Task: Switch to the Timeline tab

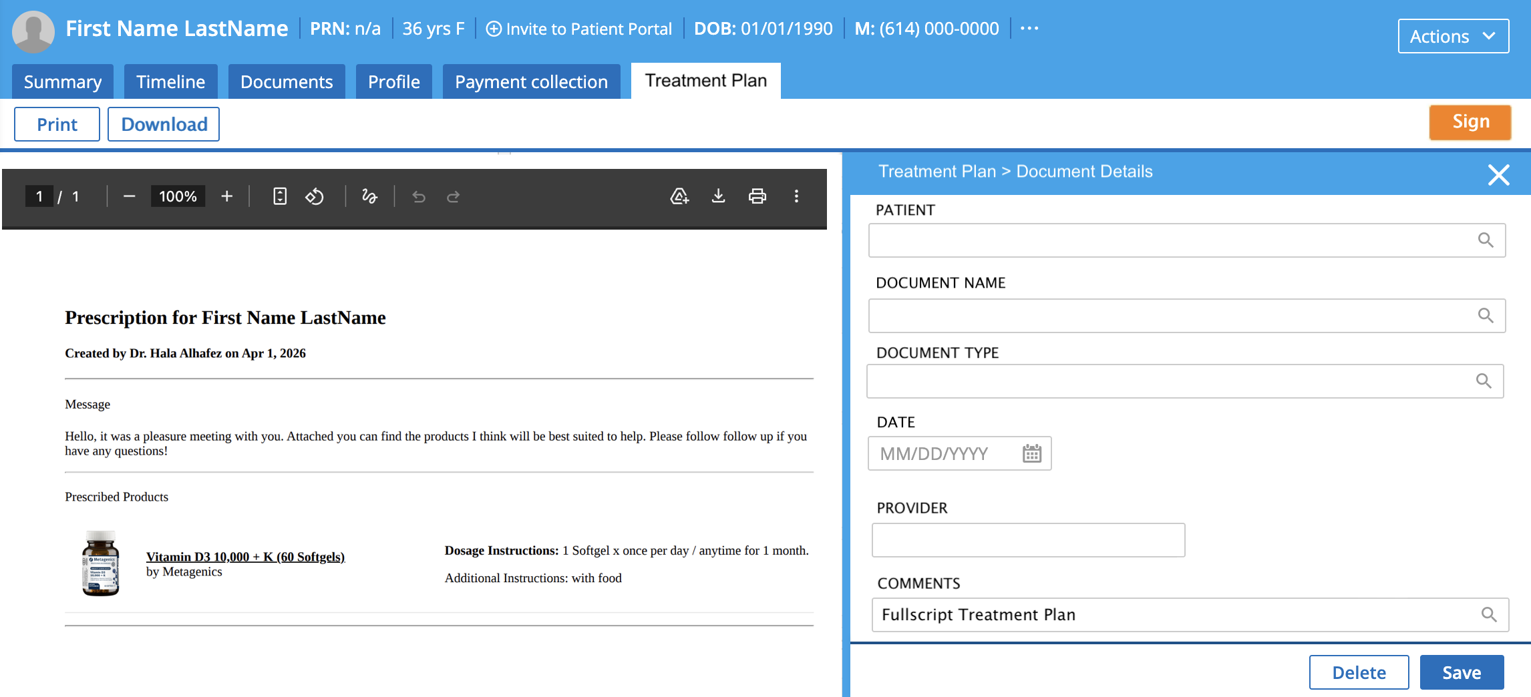Action: 170,81
